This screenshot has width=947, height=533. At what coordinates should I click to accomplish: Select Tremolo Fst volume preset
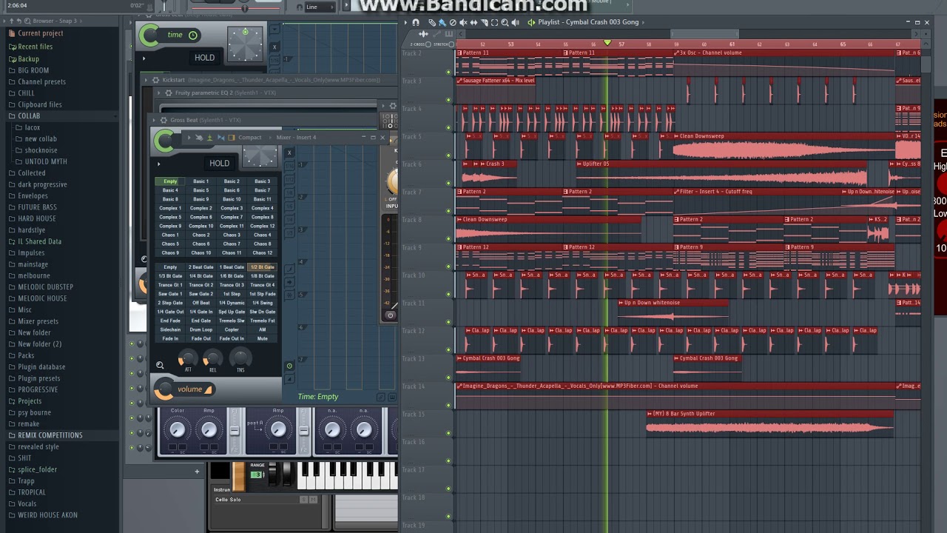click(262, 321)
